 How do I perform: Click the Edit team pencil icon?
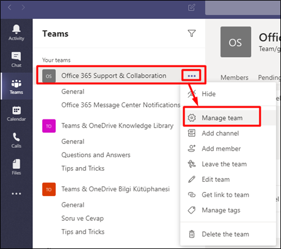coord(192,180)
